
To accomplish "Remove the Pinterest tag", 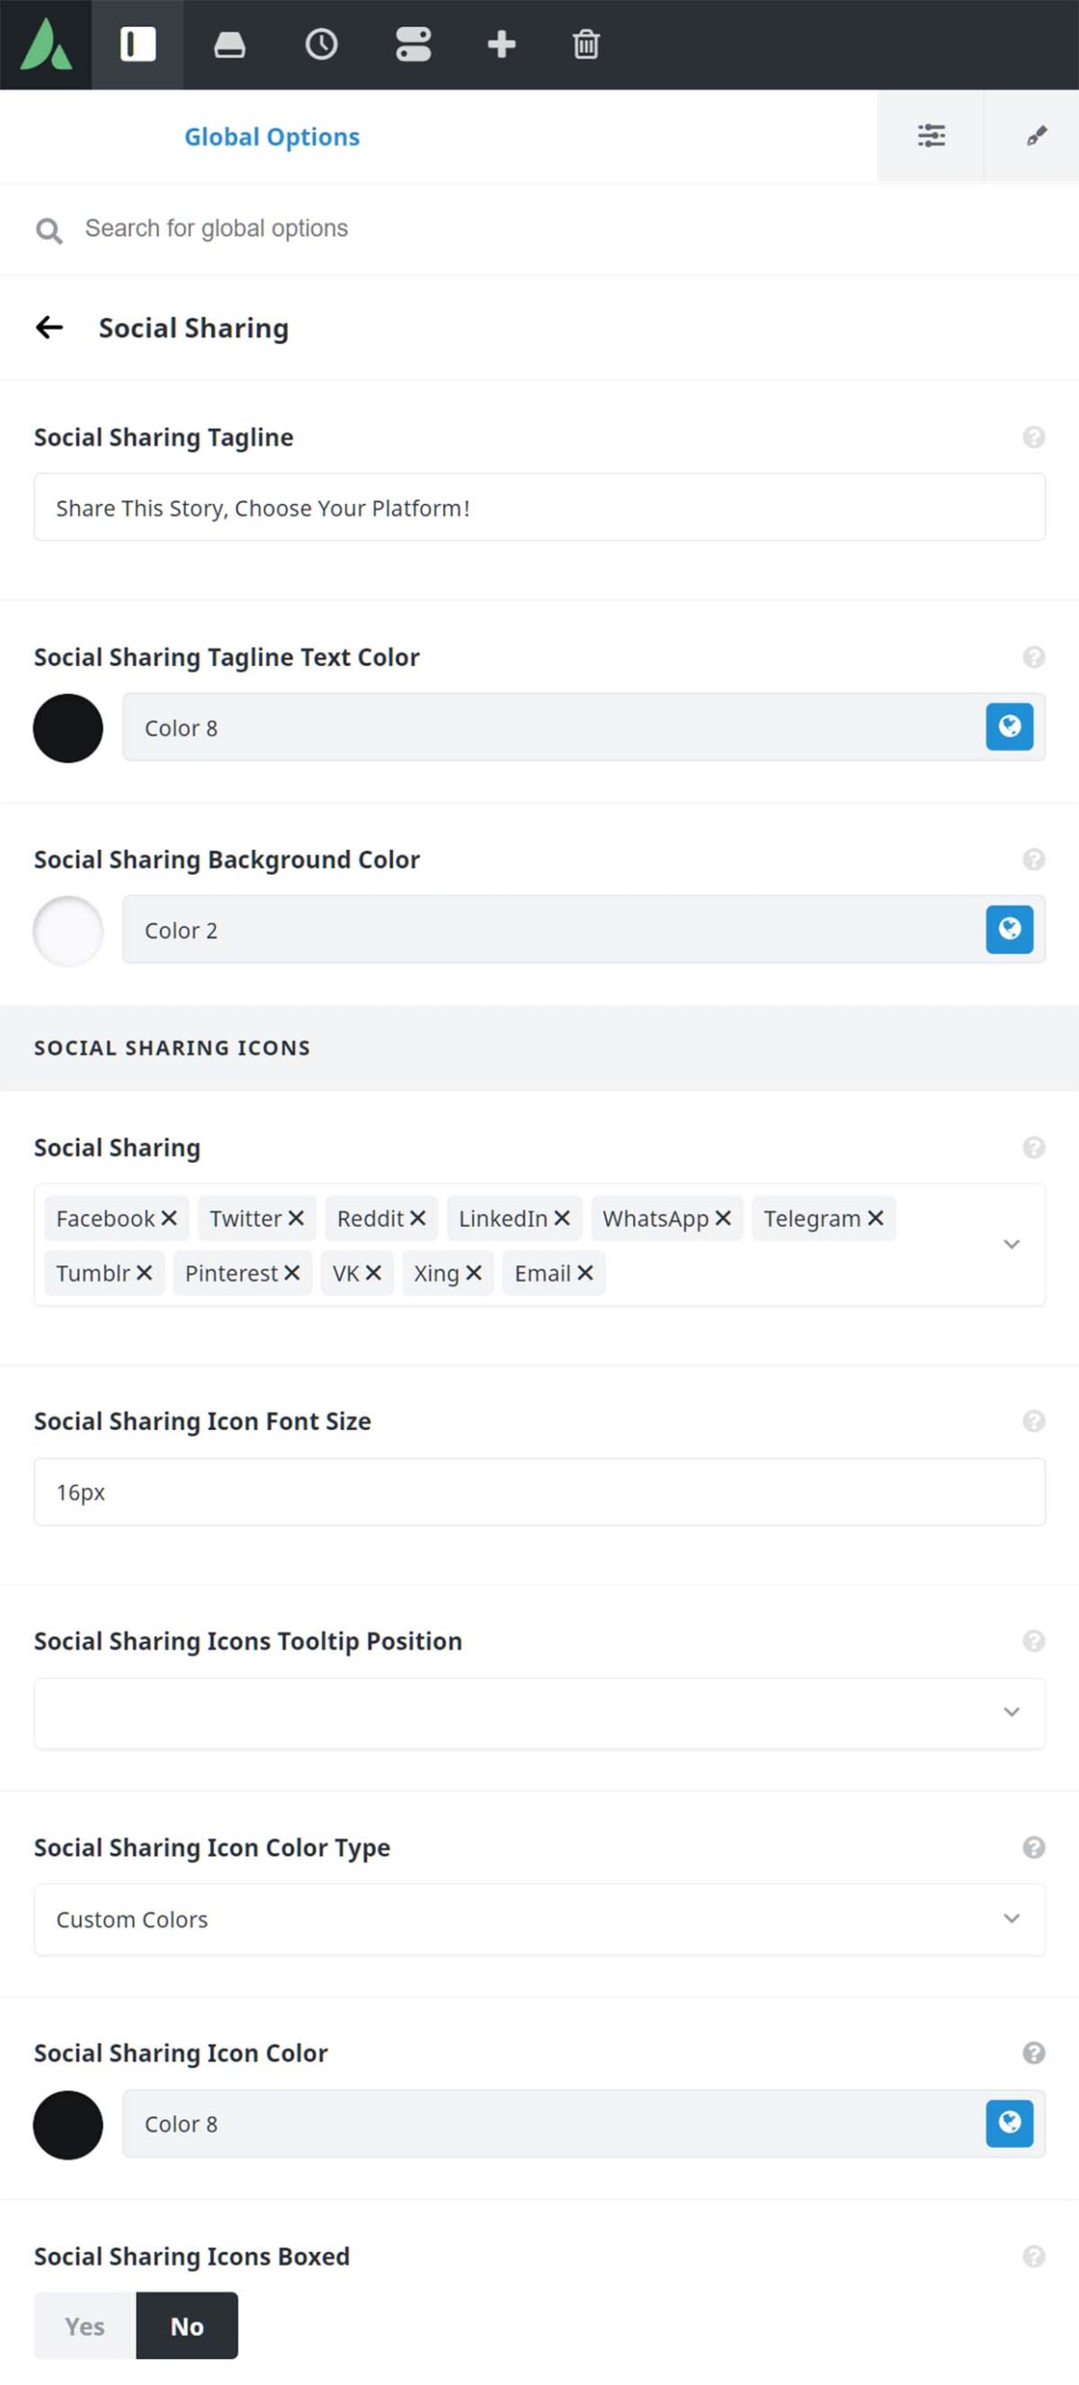I will tap(291, 1273).
